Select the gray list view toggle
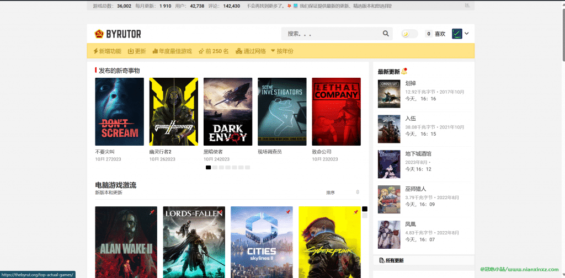The height and width of the screenshot is (278, 565). [x=365, y=215]
